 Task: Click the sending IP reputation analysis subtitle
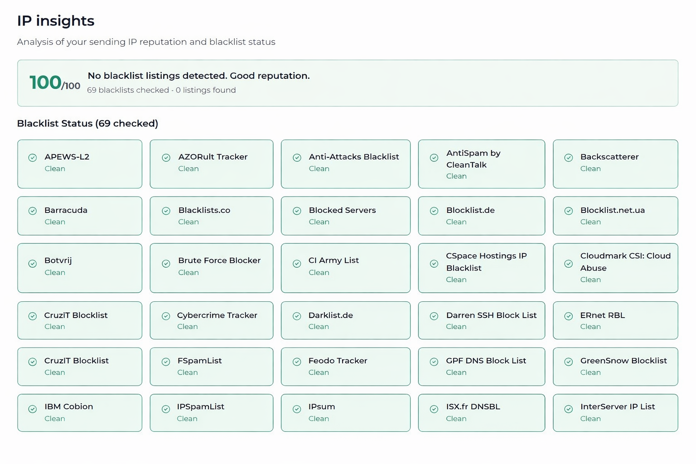146,42
